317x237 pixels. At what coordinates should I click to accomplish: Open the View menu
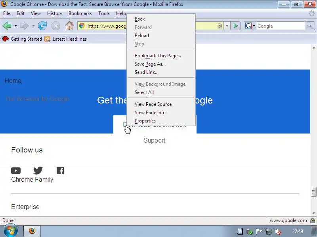pyautogui.click(x=36, y=13)
